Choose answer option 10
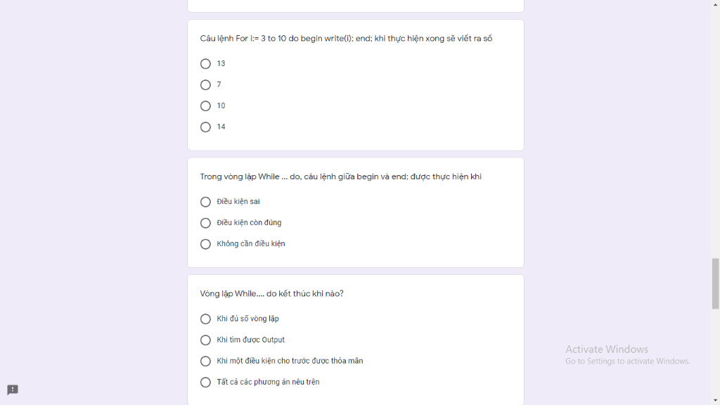 (205, 106)
